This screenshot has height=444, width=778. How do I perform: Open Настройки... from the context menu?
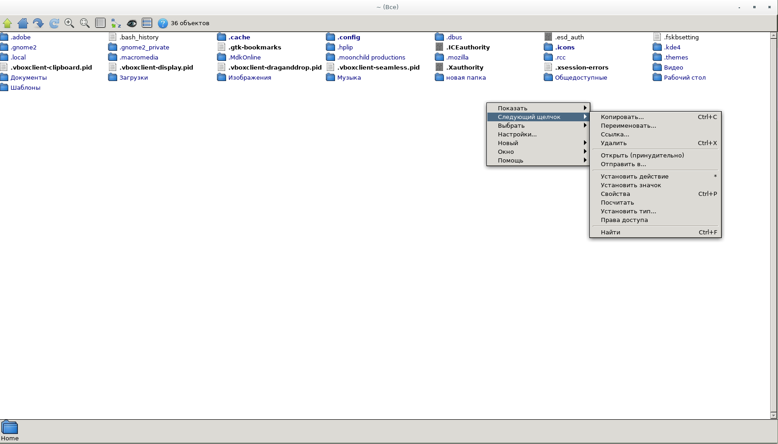click(538, 135)
